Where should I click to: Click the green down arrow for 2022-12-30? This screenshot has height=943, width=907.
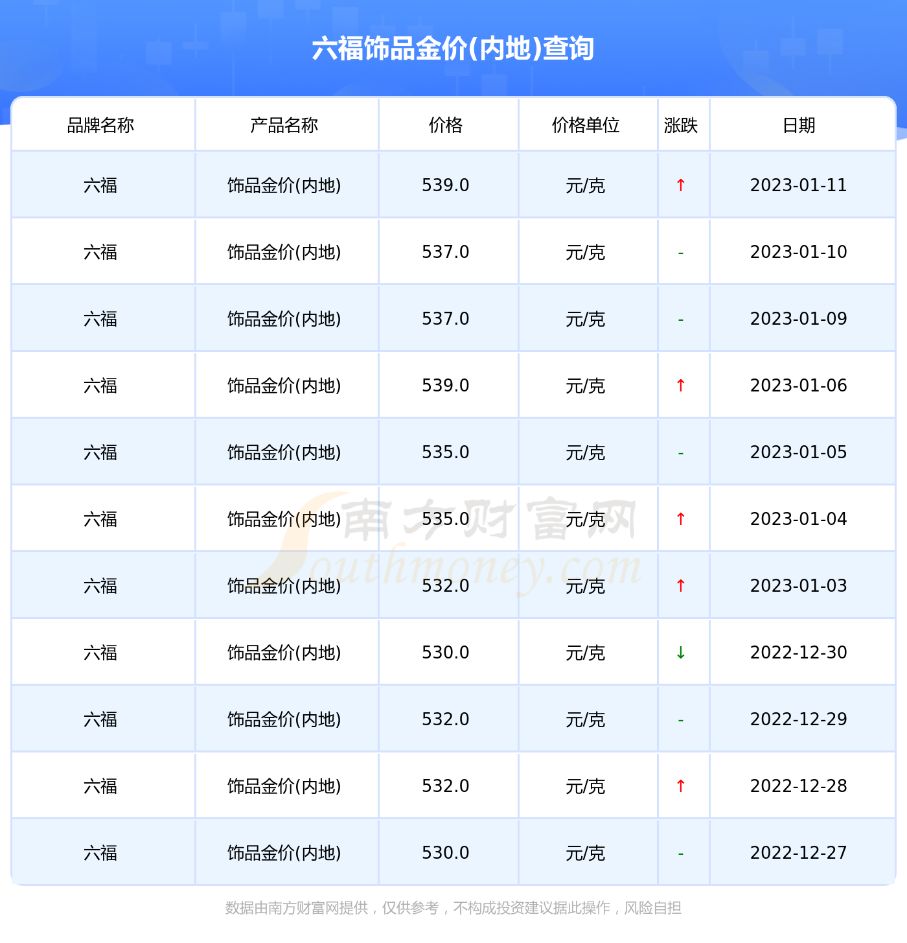point(681,653)
